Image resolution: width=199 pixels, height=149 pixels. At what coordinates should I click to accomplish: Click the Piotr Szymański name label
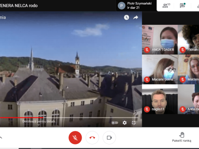coord(139,3)
